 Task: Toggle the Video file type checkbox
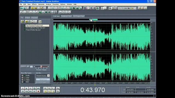(22, 80)
